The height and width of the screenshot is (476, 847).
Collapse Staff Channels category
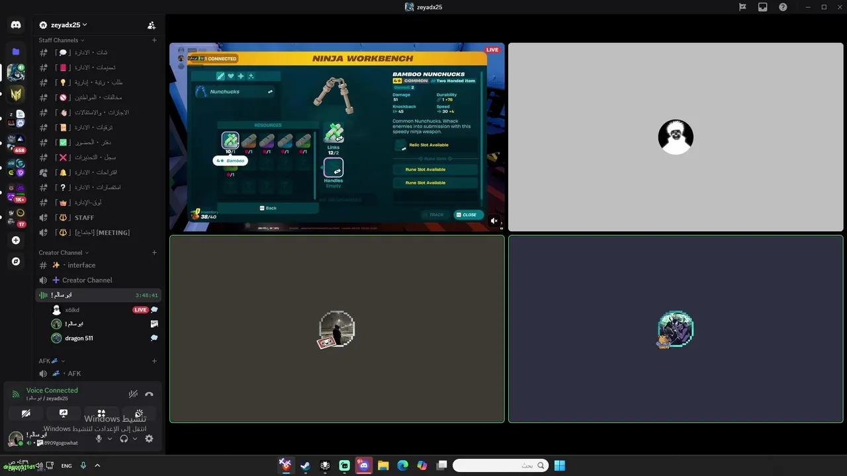click(62, 40)
